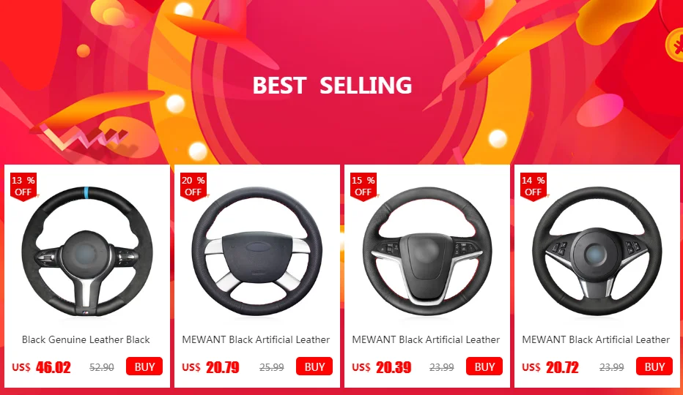The height and width of the screenshot is (395, 683).
Task: Open Black Genuine Leather Black product title
Action: tap(86, 339)
